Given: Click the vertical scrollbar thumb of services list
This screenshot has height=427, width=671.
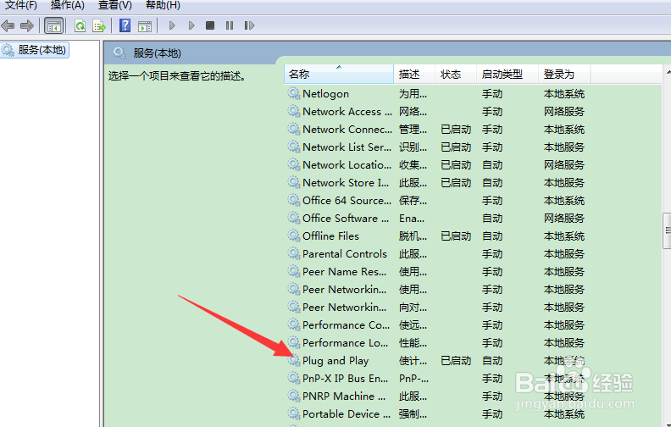Looking at the screenshot, I should click(667, 231).
